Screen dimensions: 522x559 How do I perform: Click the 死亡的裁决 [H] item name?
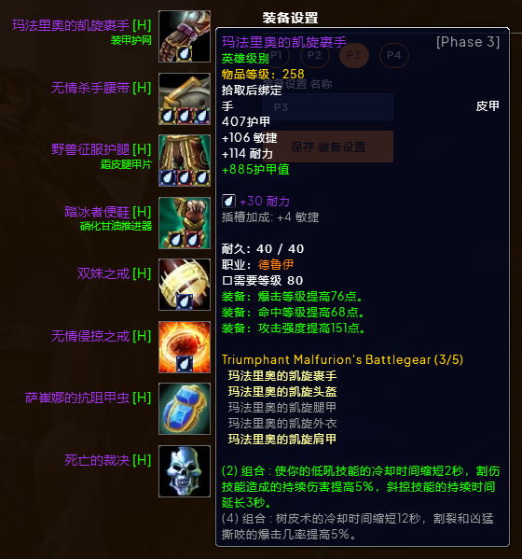pyautogui.click(x=108, y=460)
